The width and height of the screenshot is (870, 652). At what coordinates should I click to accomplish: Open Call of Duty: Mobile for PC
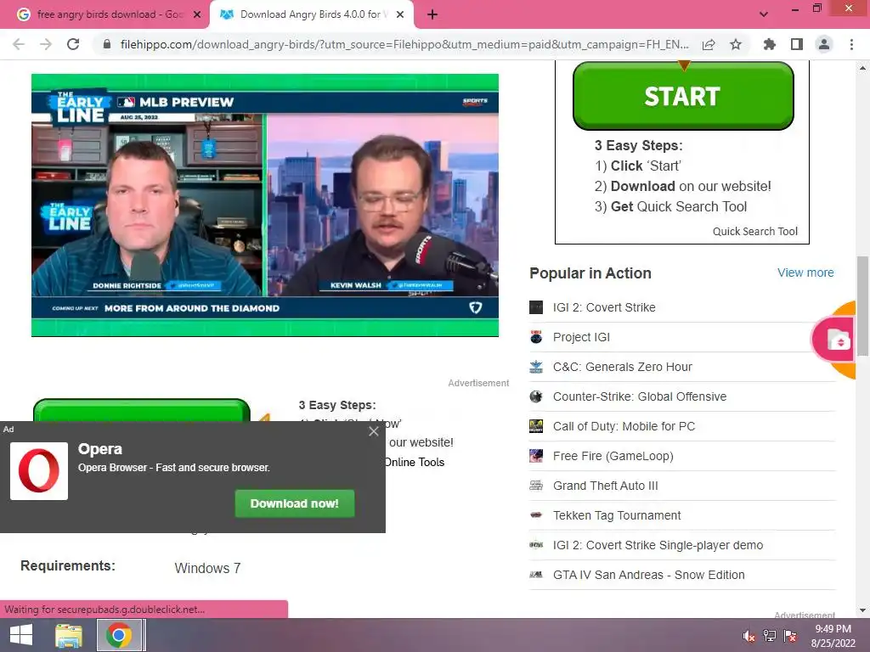click(624, 426)
